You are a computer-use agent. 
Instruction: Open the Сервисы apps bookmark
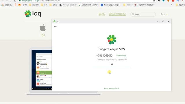[x=7, y=5]
